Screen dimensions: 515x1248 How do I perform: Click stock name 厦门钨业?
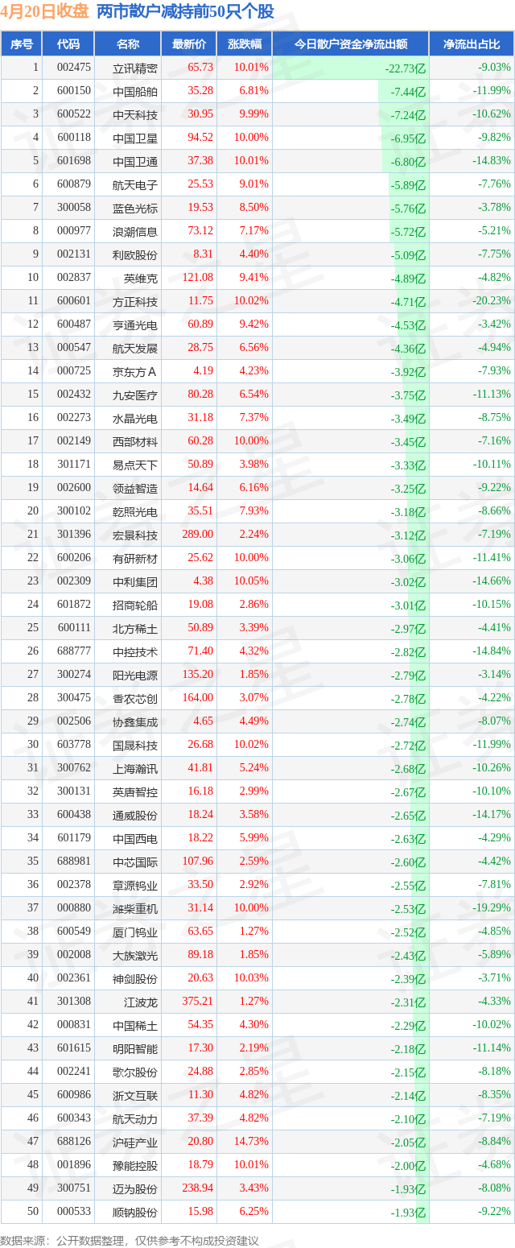135,932
